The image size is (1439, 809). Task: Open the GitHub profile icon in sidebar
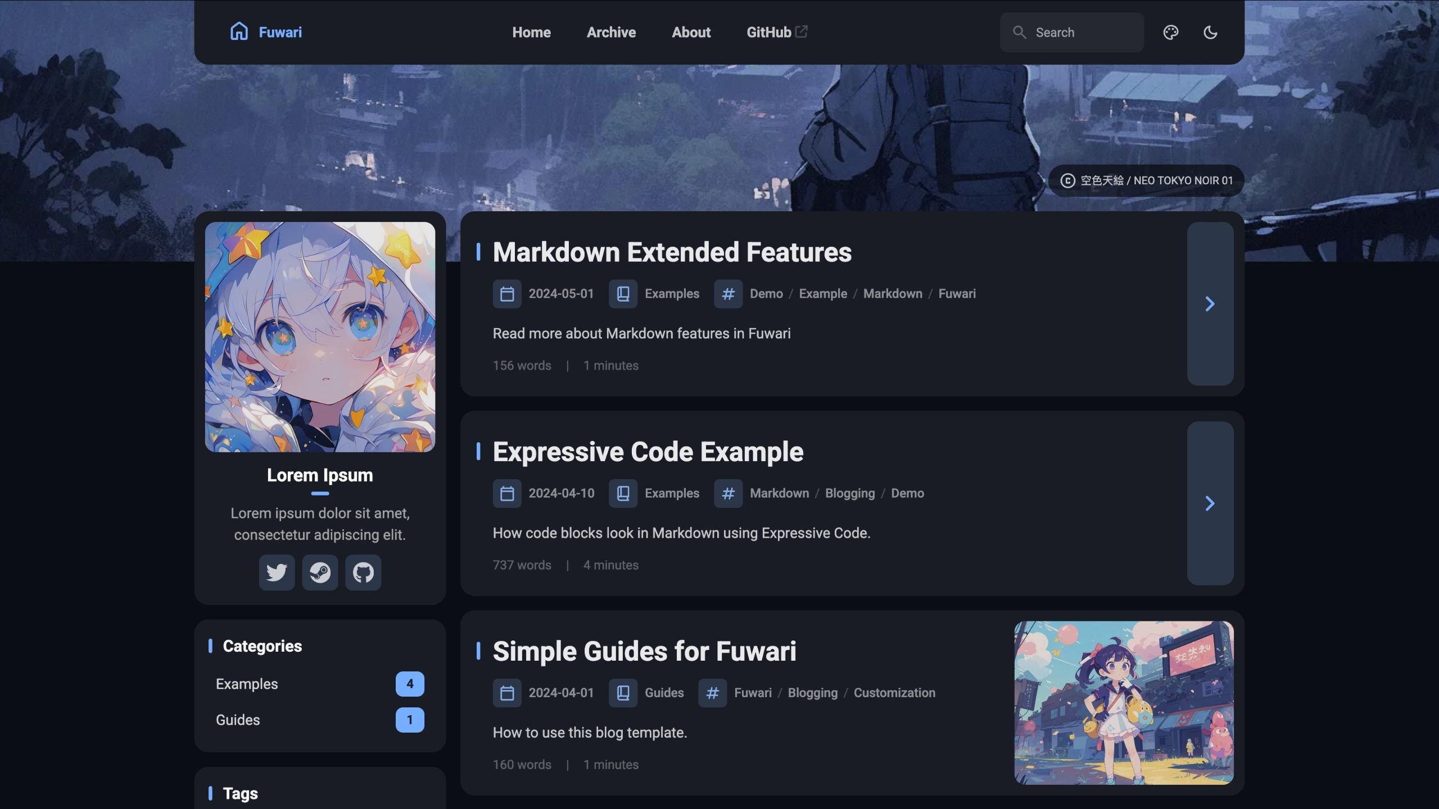pos(363,572)
